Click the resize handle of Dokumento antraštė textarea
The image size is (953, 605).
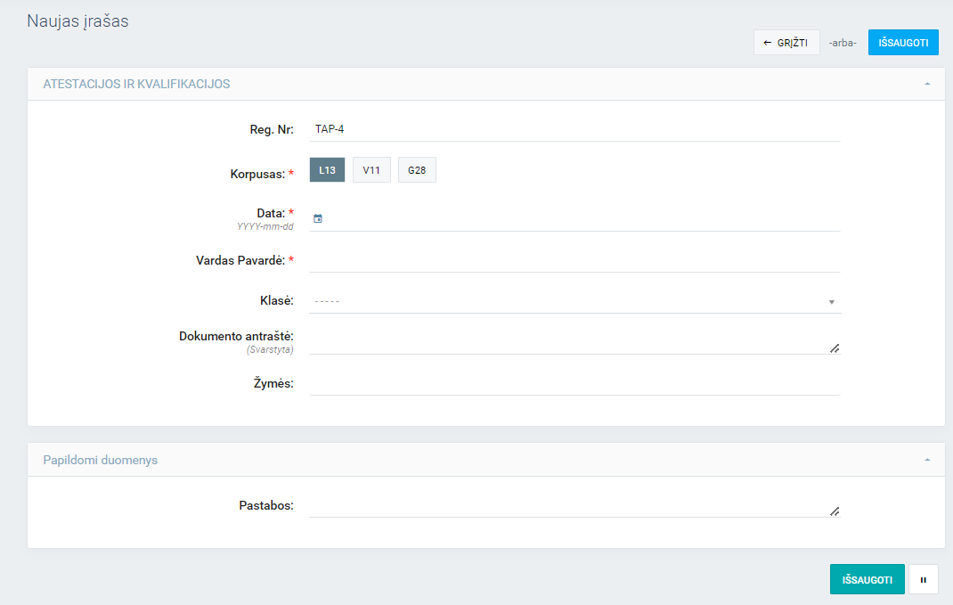[x=835, y=348]
